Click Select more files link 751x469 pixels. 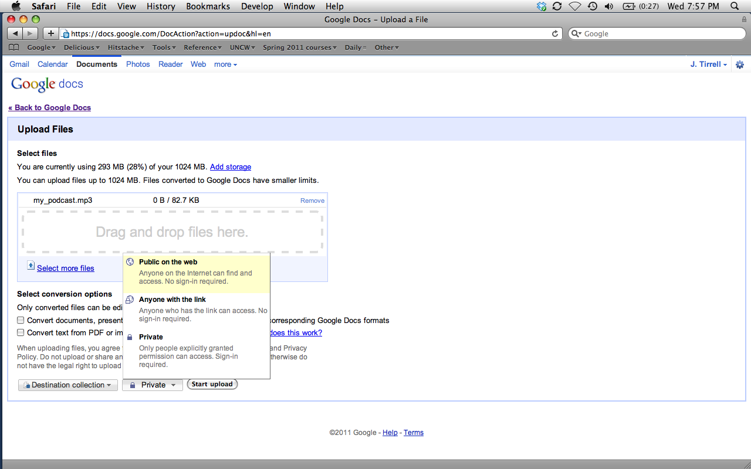click(x=66, y=268)
